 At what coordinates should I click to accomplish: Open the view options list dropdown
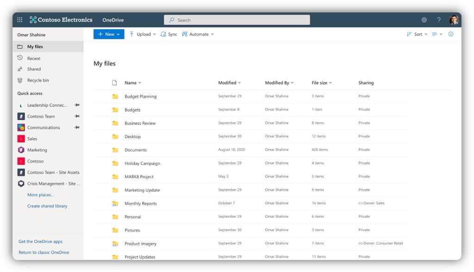pyautogui.click(x=437, y=34)
